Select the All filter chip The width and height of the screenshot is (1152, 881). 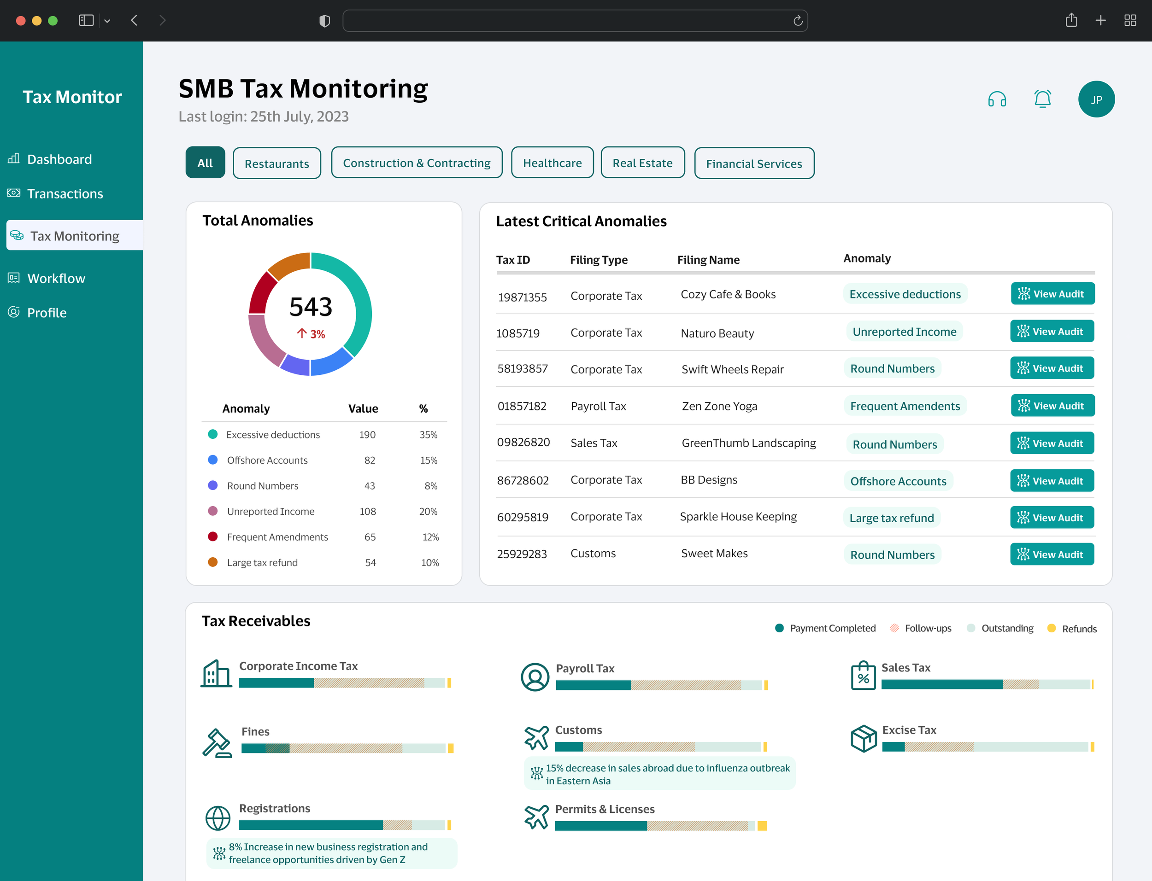tap(205, 163)
